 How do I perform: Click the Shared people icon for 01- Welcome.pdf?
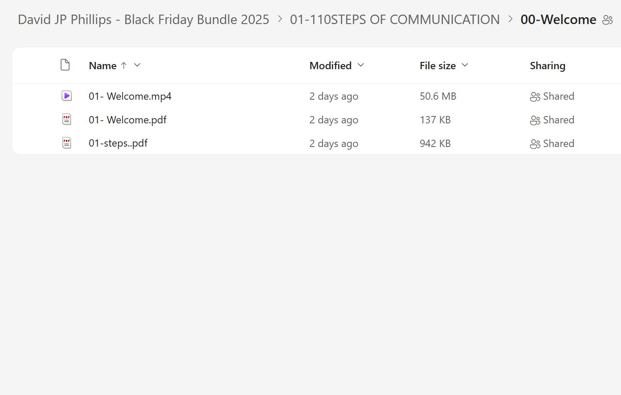point(535,120)
